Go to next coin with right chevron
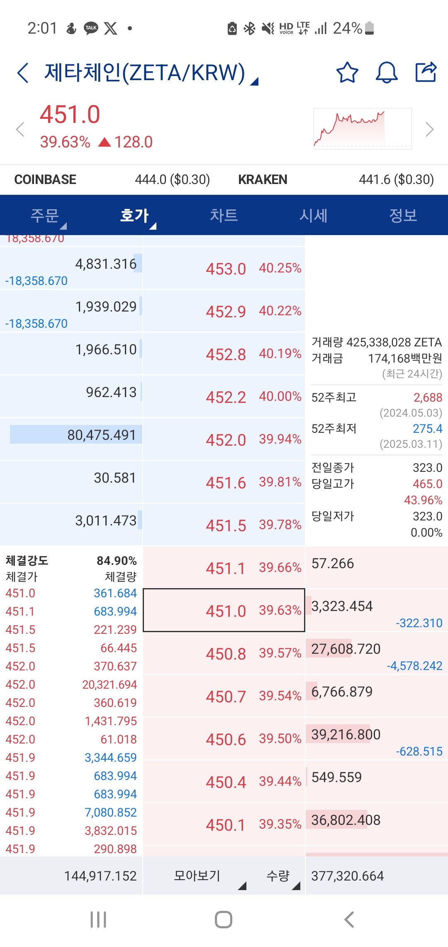Screen dimensions: 448x947 [430, 129]
